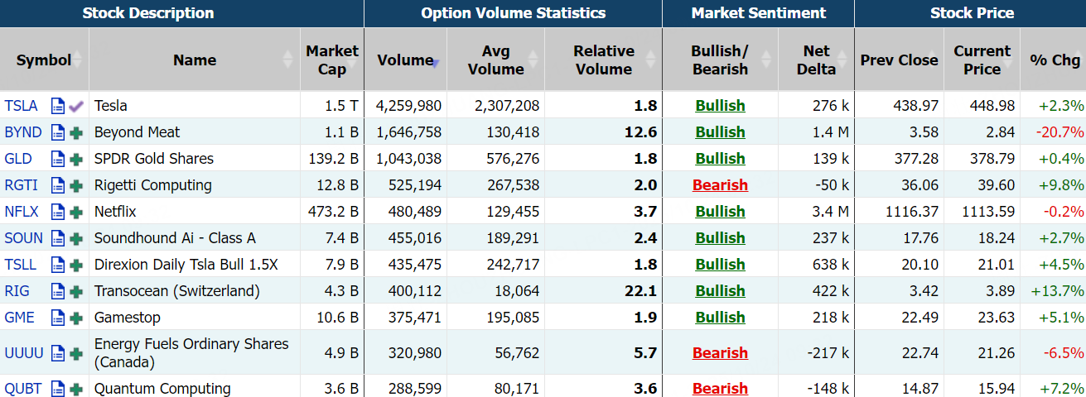Open the document icon next to NFLX
Image resolution: width=1086 pixels, height=397 pixels.
58,212
